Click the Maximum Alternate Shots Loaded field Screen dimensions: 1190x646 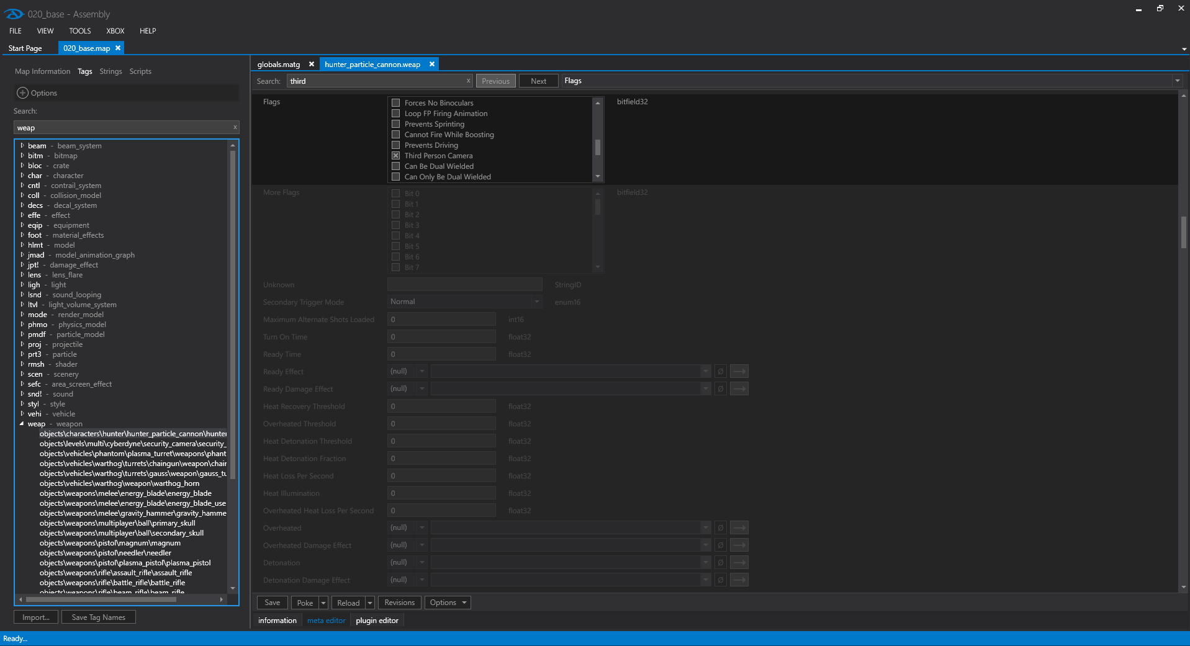pyautogui.click(x=441, y=320)
